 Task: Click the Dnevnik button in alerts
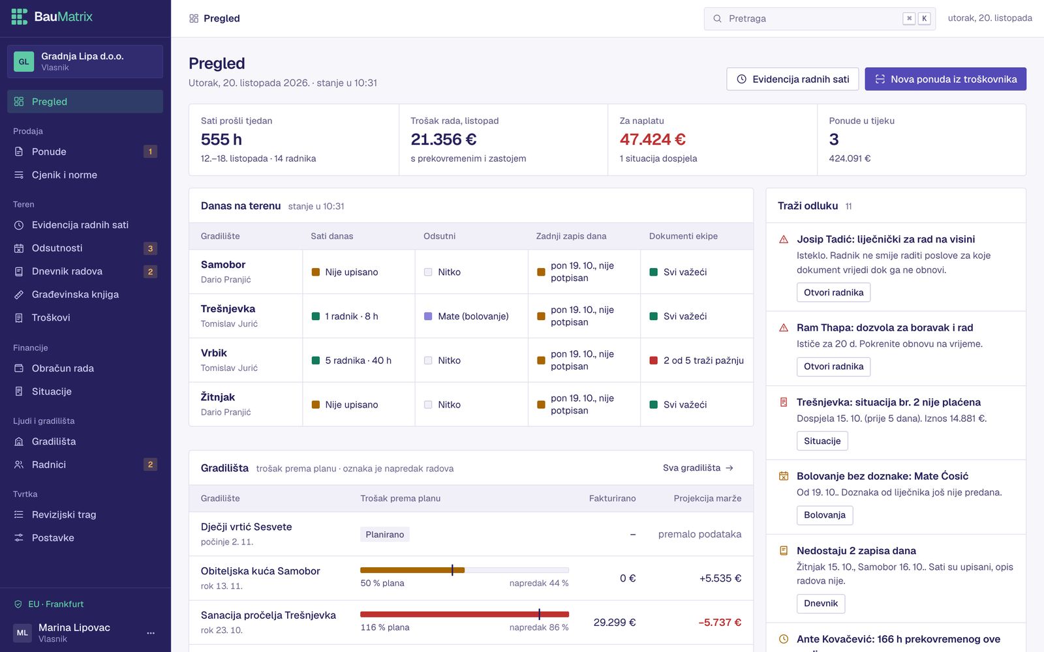821,604
